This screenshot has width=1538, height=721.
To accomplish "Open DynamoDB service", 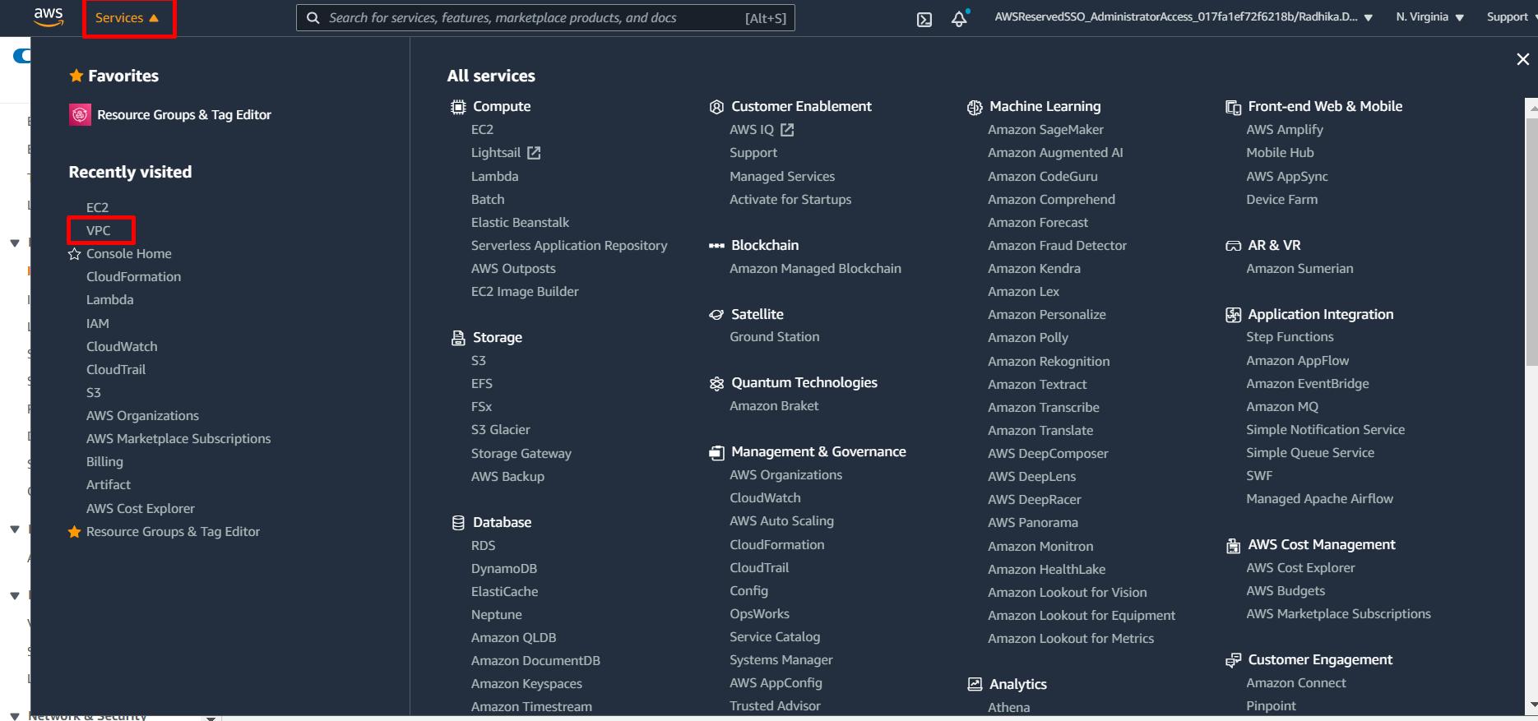I will 503,569.
